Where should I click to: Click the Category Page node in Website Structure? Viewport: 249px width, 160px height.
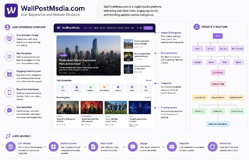click(218, 84)
